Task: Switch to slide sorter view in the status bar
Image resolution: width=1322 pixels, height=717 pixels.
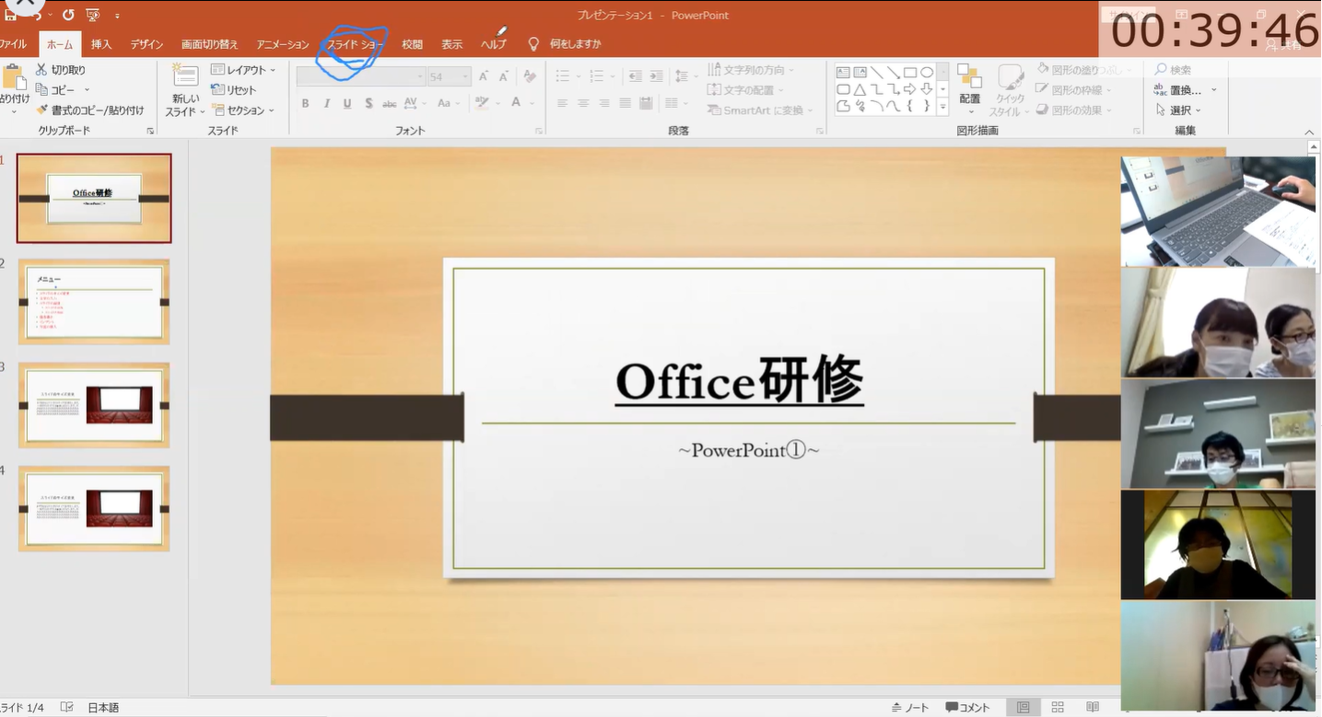Action: tap(1058, 707)
